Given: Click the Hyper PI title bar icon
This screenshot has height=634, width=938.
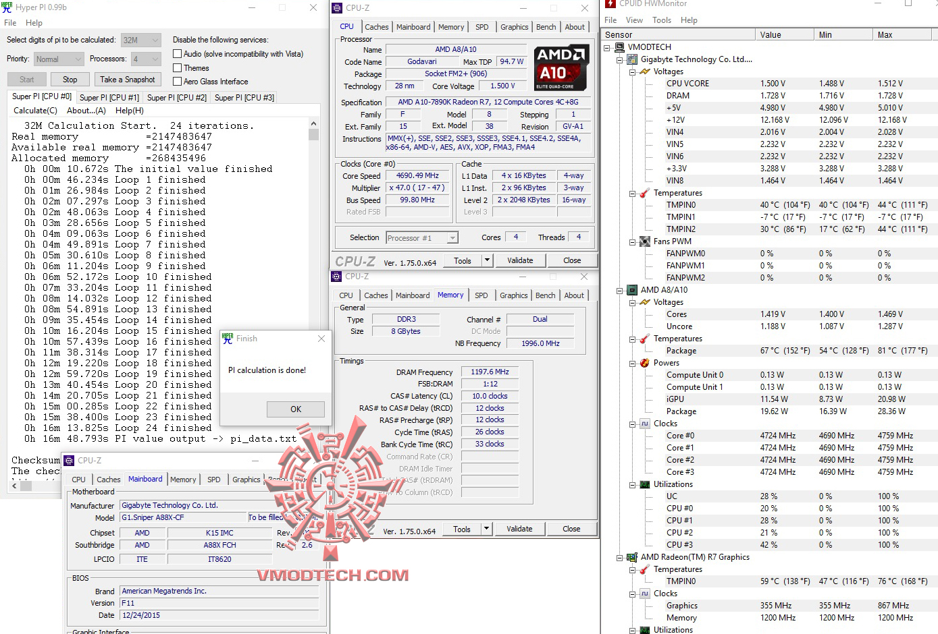Looking at the screenshot, I should (x=7, y=7).
